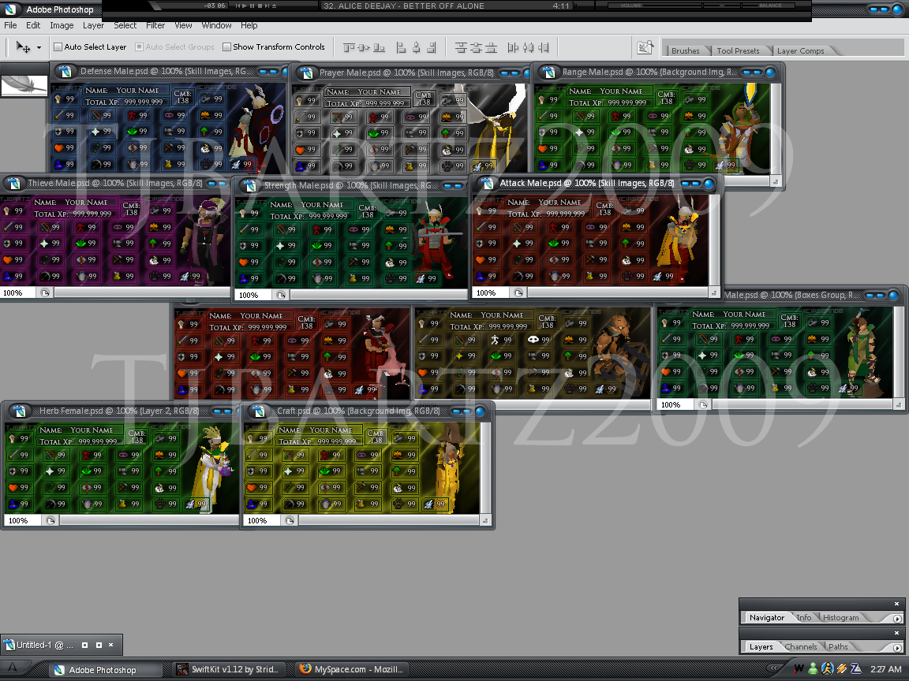Open the Navigator palette flyout menu arrow
This screenshot has width=909, height=681.
coord(897,619)
